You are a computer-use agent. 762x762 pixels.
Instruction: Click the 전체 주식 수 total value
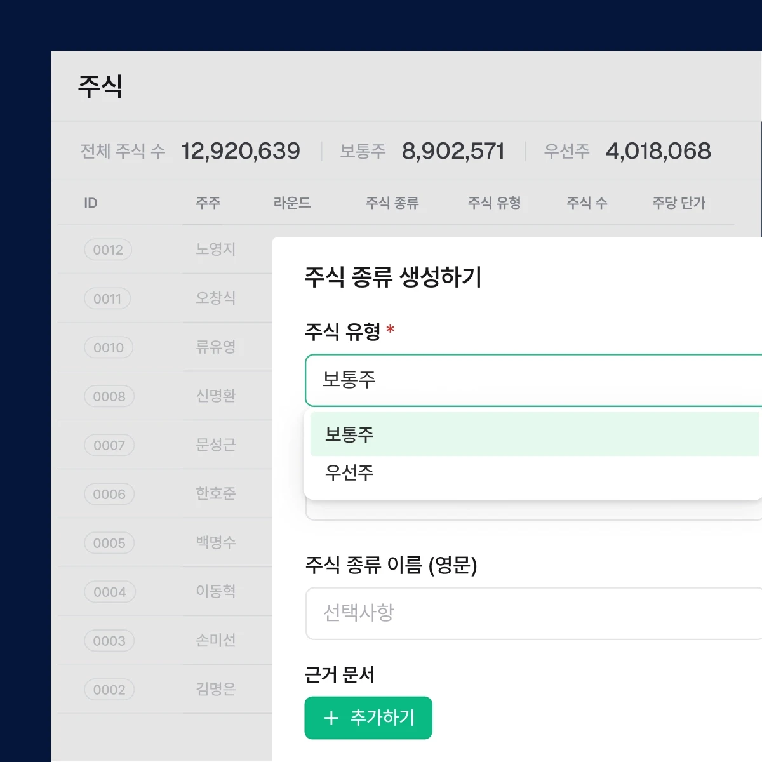241,150
